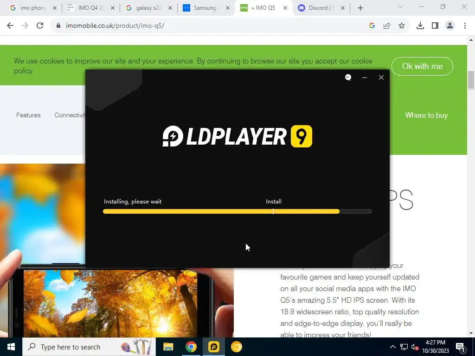Click the 'Installing, please wait' status text
Image resolution: width=475 pixels, height=356 pixels.
pyautogui.click(x=133, y=202)
